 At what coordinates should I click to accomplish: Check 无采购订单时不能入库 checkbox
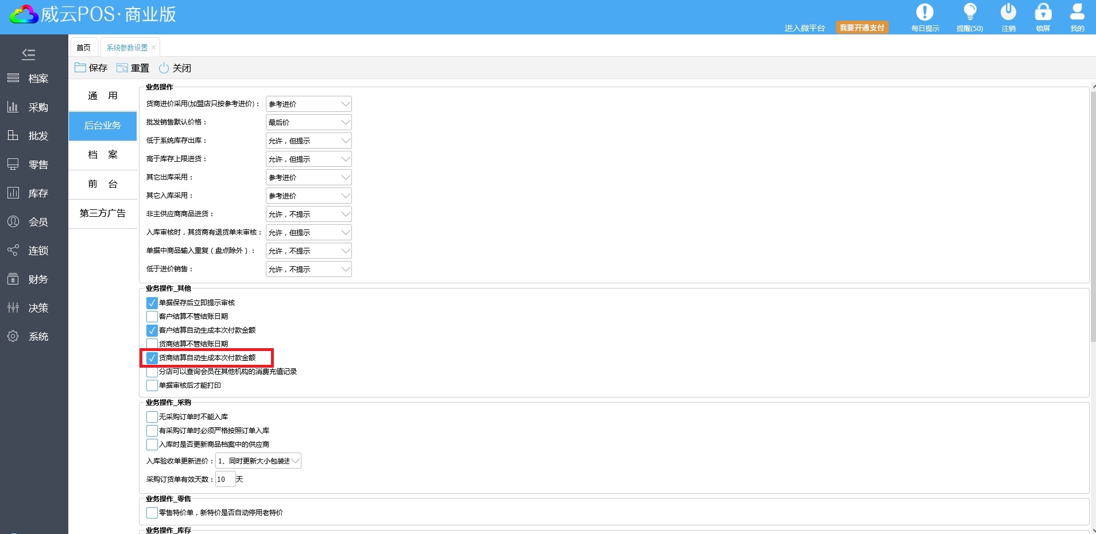click(x=152, y=417)
